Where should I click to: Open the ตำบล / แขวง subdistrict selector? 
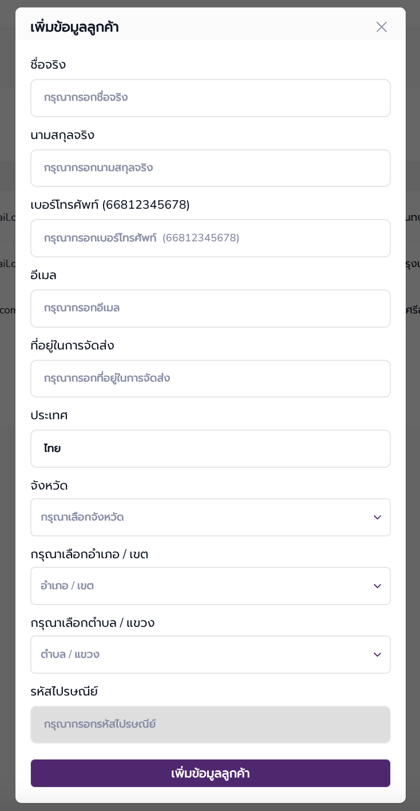click(x=200, y=655)
